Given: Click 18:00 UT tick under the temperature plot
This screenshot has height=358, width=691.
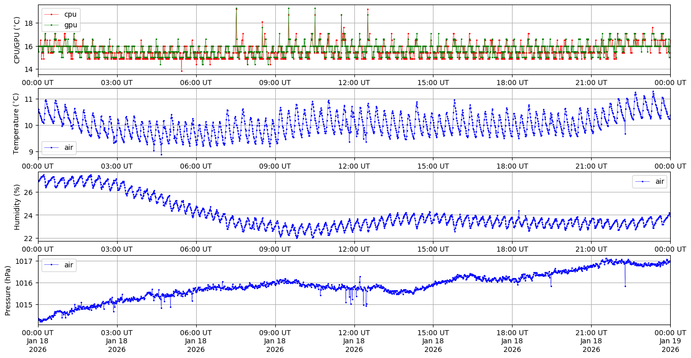Looking at the screenshot, I should pyautogui.click(x=512, y=166).
